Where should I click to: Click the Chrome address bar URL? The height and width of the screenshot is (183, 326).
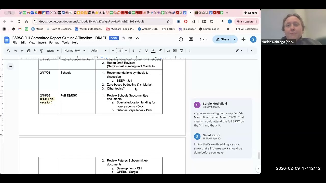point(92,22)
